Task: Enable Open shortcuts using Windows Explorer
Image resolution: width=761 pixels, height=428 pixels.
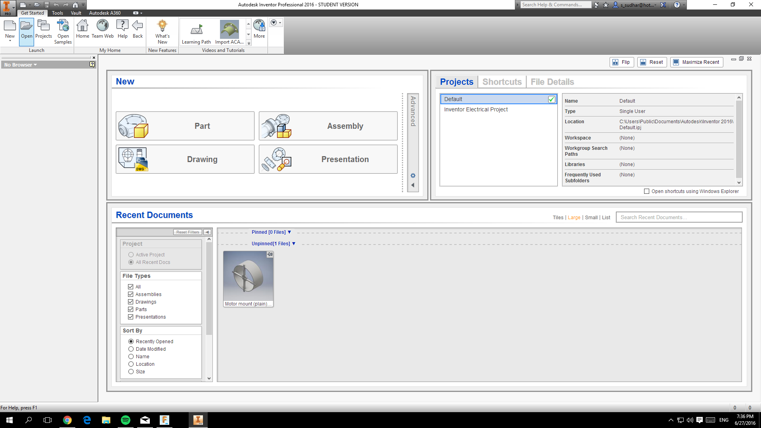Action: (x=647, y=191)
